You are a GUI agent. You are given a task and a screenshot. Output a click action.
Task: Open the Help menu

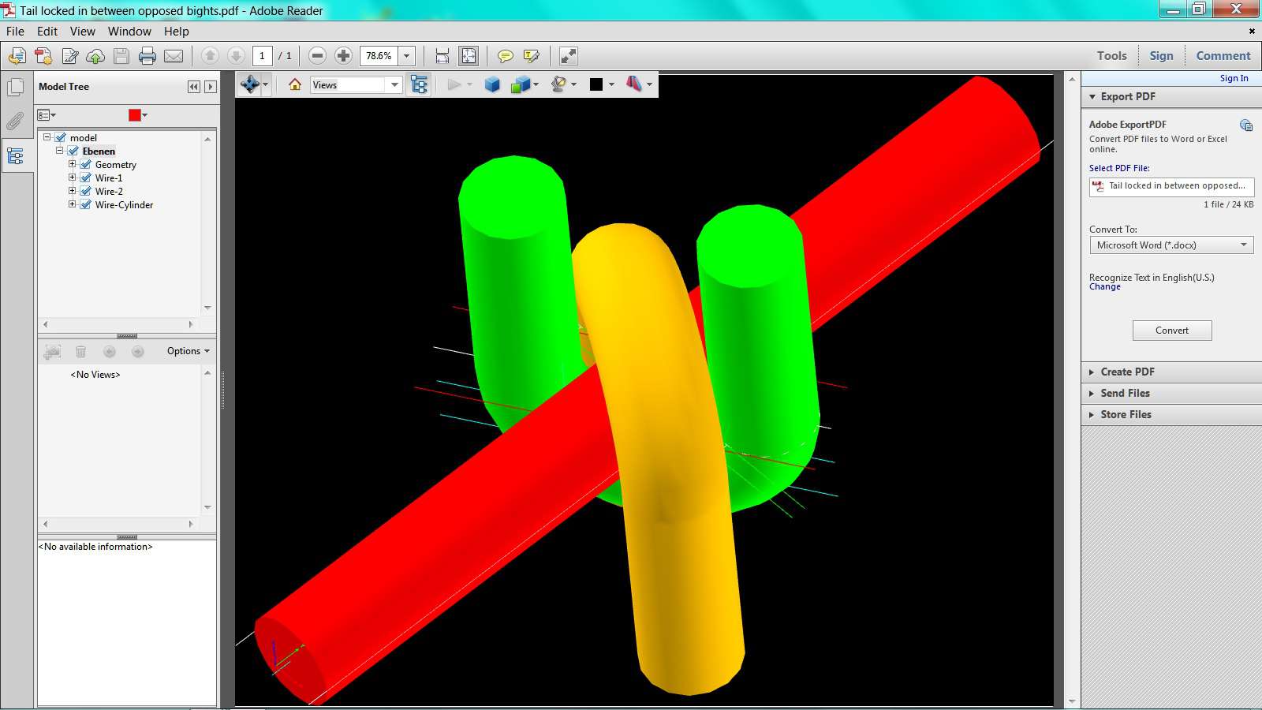[x=177, y=32]
